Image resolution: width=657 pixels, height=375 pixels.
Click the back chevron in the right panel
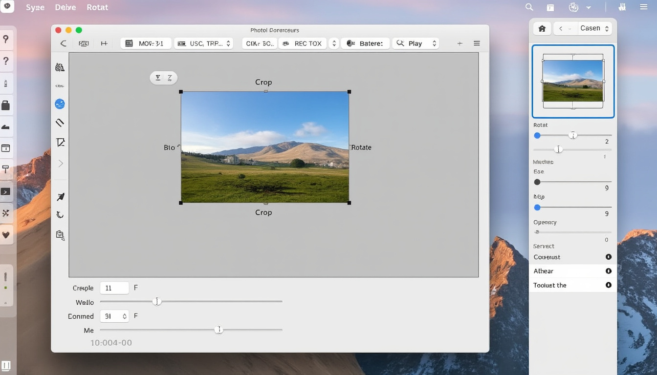point(561,28)
